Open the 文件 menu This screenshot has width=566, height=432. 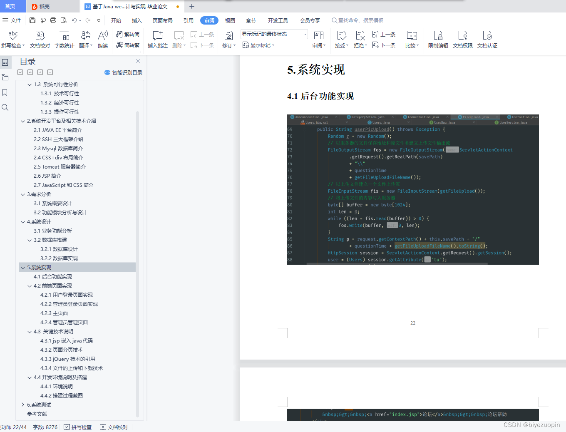pos(15,20)
